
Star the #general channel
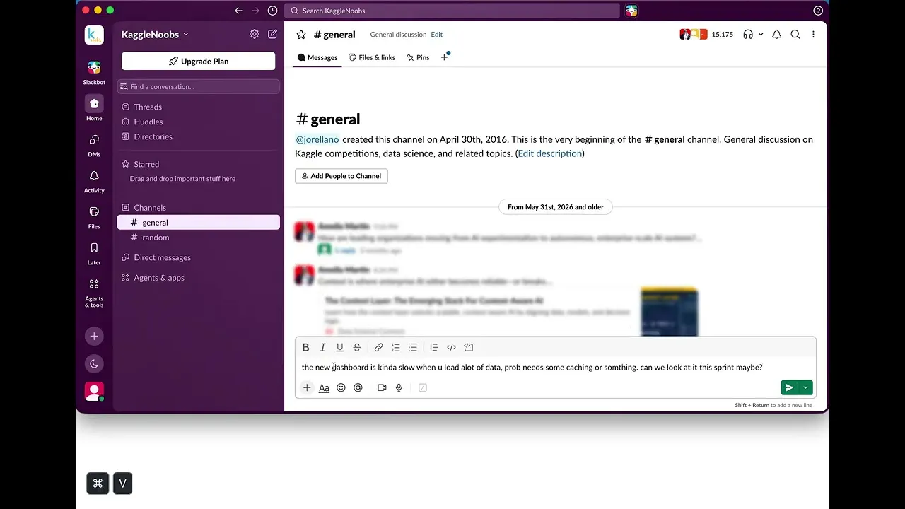tap(301, 35)
